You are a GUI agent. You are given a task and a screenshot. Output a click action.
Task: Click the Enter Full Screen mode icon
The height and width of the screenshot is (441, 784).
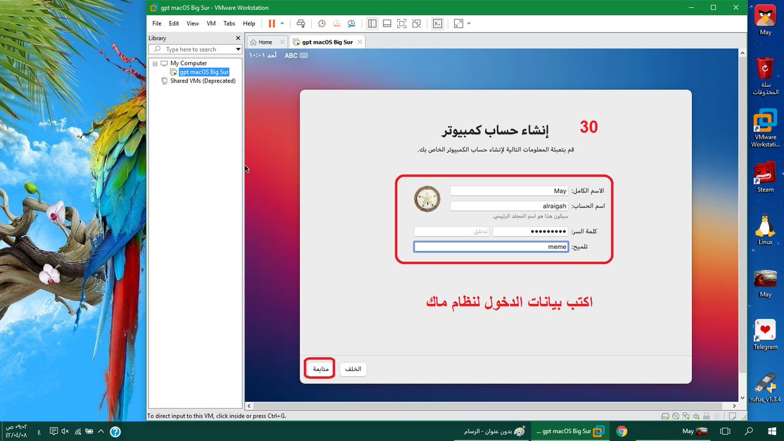point(402,24)
